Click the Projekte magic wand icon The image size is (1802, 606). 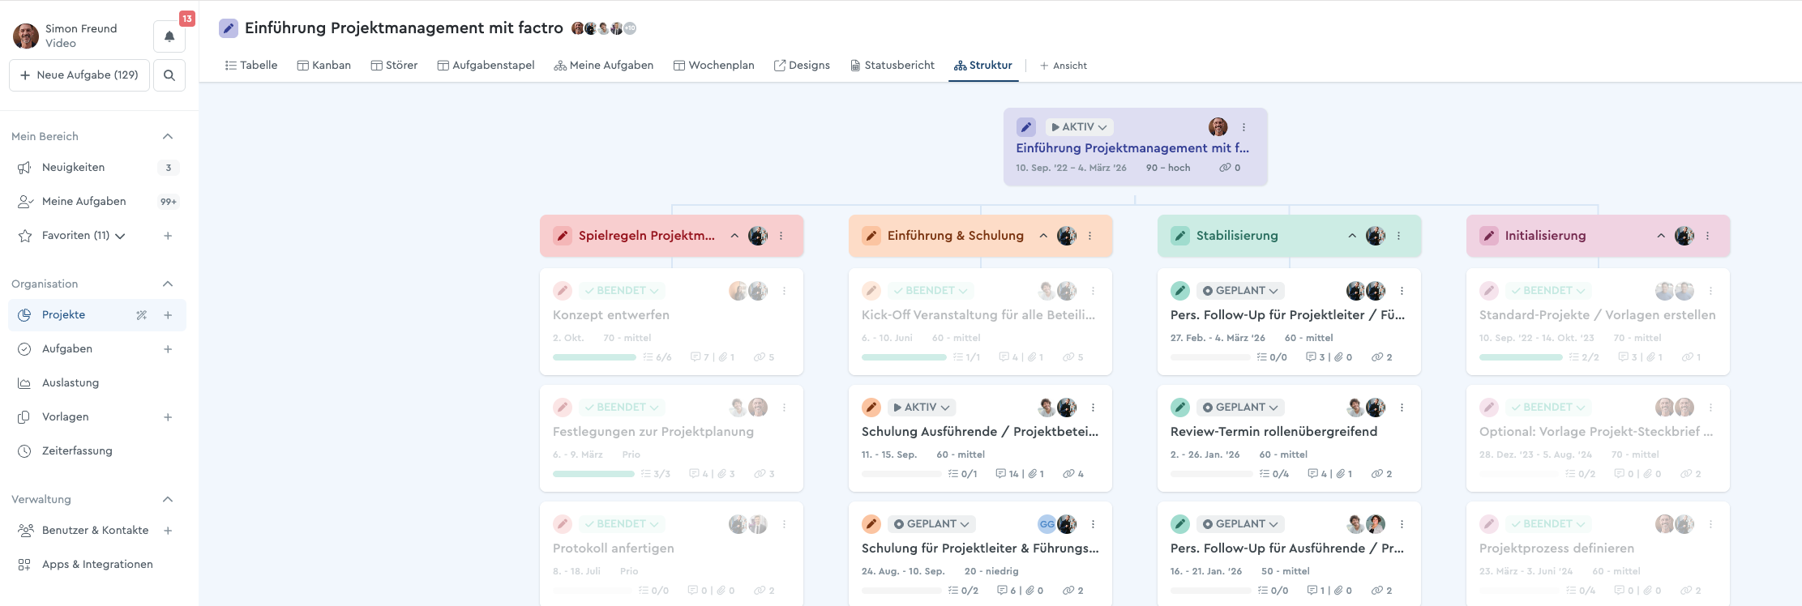click(x=142, y=315)
